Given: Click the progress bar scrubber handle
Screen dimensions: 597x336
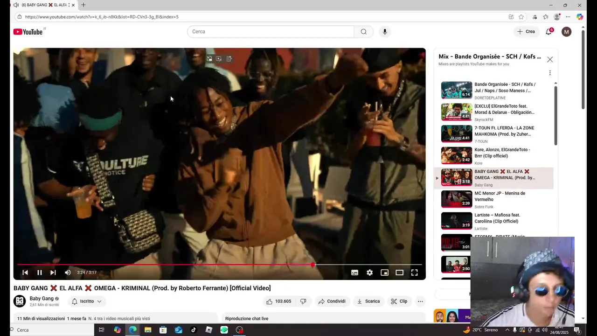Looking at the screenshot, I should coord(313,265).
